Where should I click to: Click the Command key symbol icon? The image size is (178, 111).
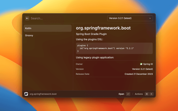[x=147, y=94]
